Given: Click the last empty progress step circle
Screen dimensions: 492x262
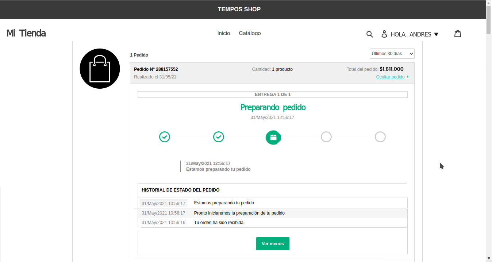Looking at the screenshot, I should pos(380,137).
